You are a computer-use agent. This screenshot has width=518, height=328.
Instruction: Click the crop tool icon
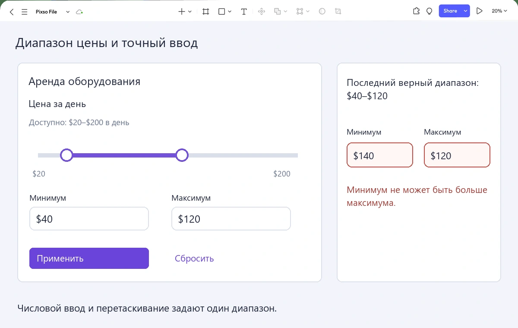338,12
